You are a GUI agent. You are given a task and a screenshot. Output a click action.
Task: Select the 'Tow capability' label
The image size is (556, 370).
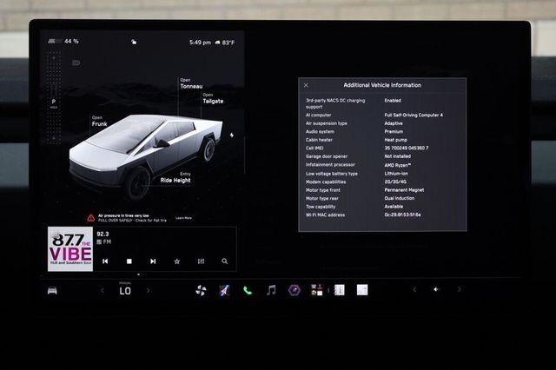tap(321, 207)
